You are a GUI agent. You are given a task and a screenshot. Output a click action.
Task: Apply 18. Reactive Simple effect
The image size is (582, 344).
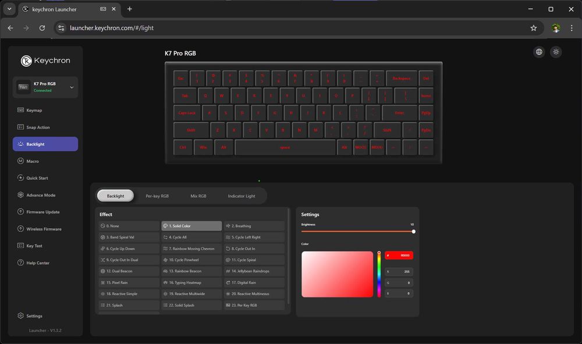coord(129,293)
